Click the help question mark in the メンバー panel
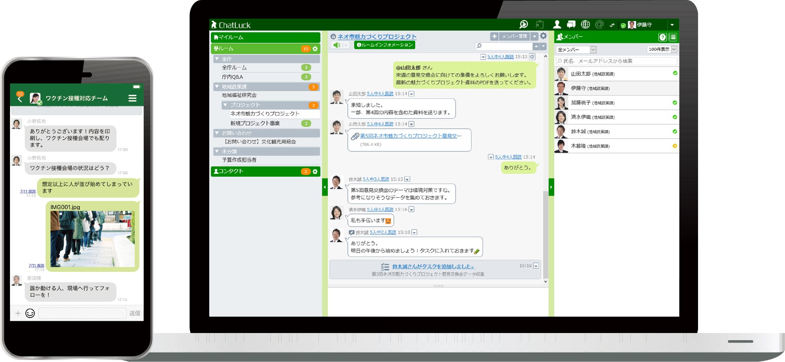The image size is (785, 362). click(662, 37)
